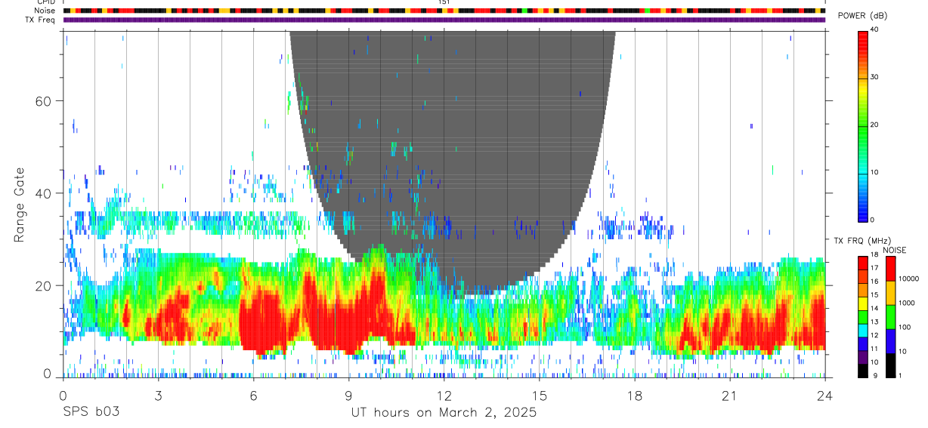This screenshot has height=428, width=928.
Task: Click x-axis tick label '21'
Action: (x=729, y=396)
